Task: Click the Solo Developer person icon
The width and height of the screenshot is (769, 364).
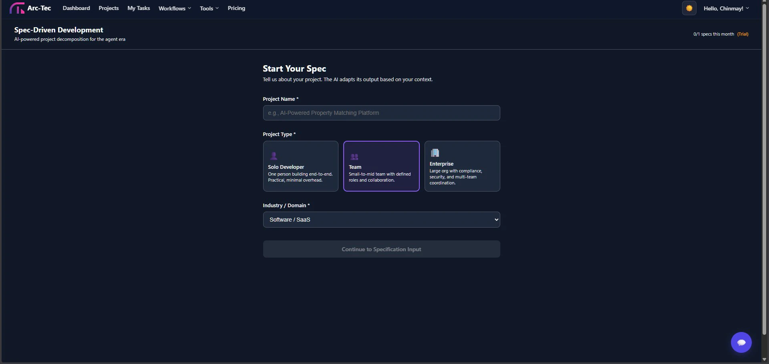Action: coord(274,156)
